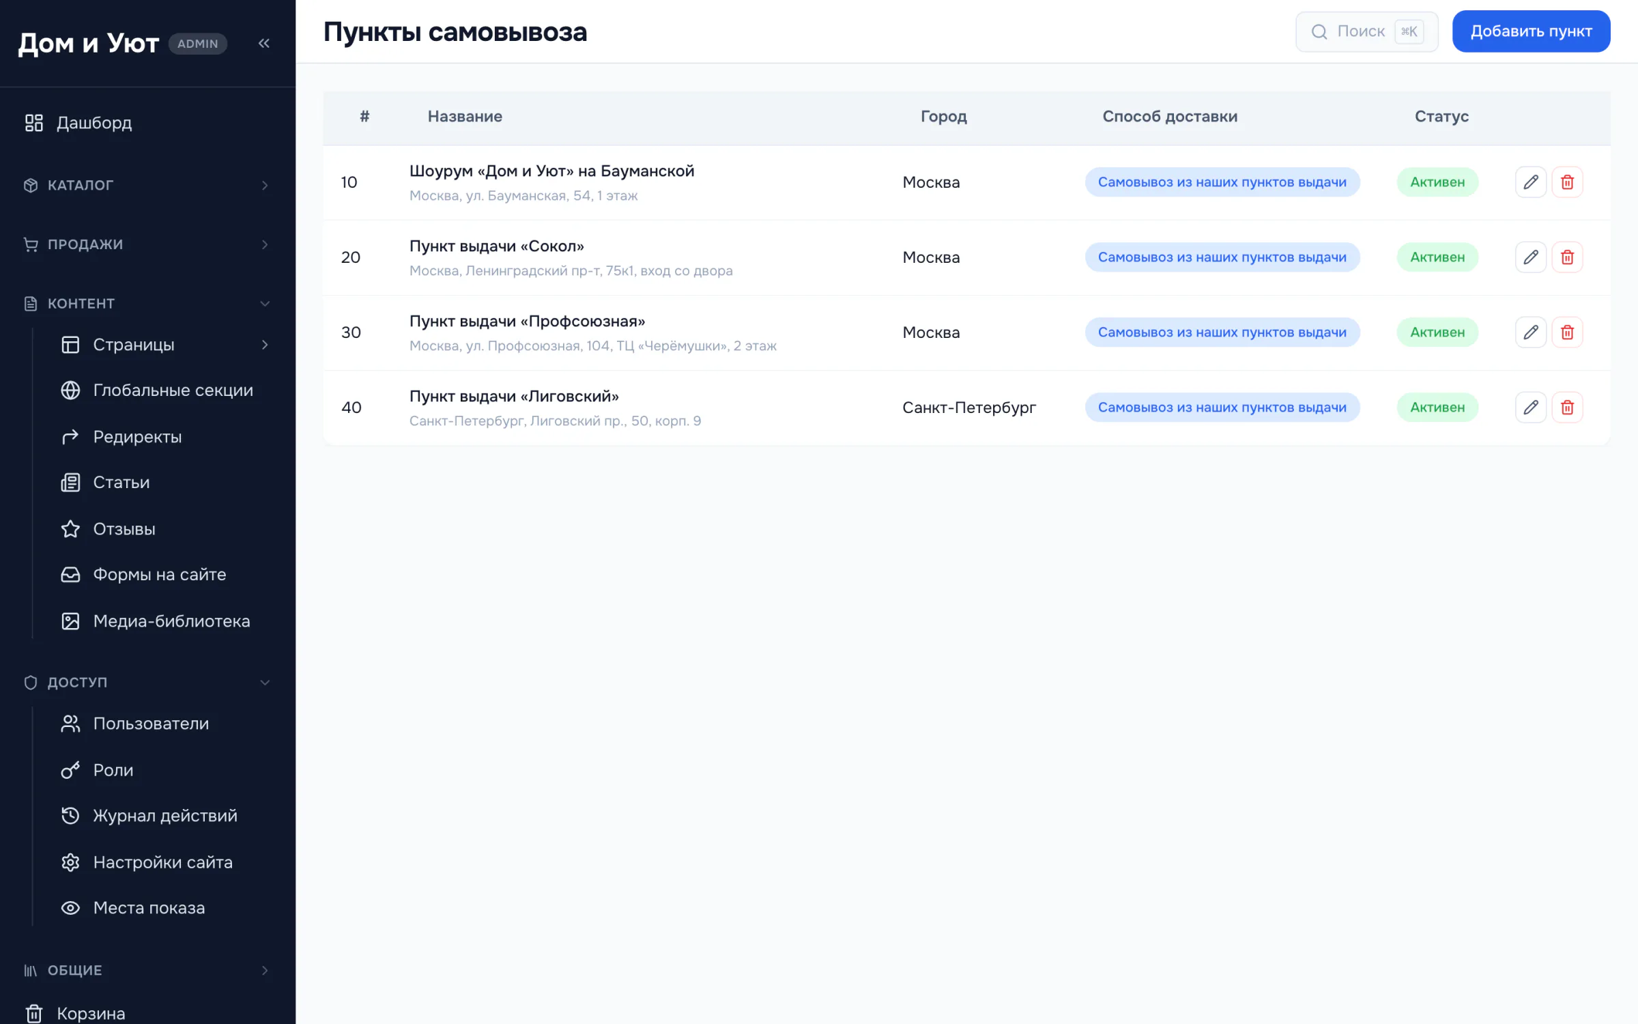This screenshot has height=1024, width=1638.
Task: Expand the Страницы submenu
Action: click(x=166, y=345)
